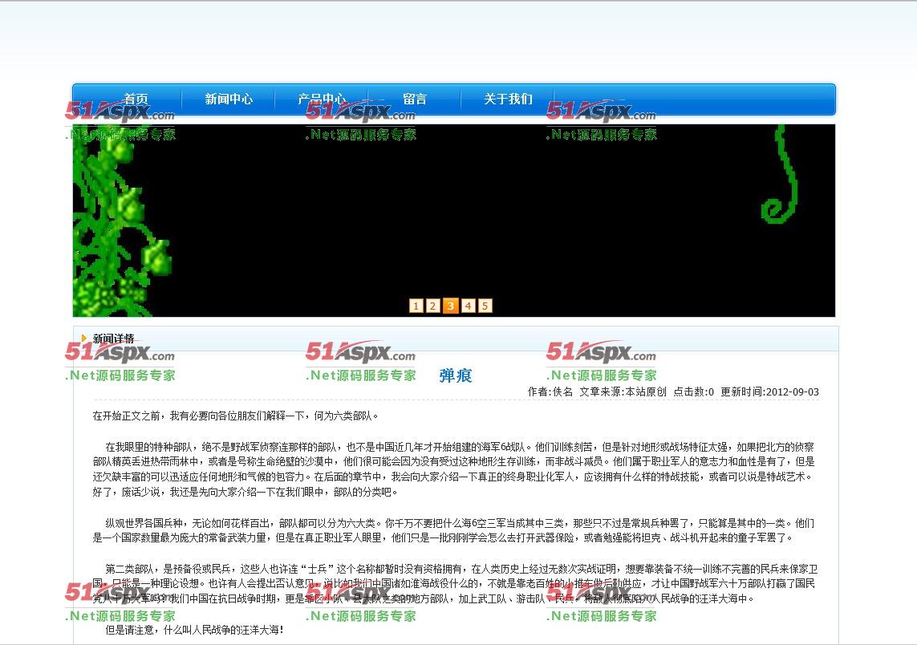
Task: Switch banner to slide 1
Action: (x=416, y=306)
